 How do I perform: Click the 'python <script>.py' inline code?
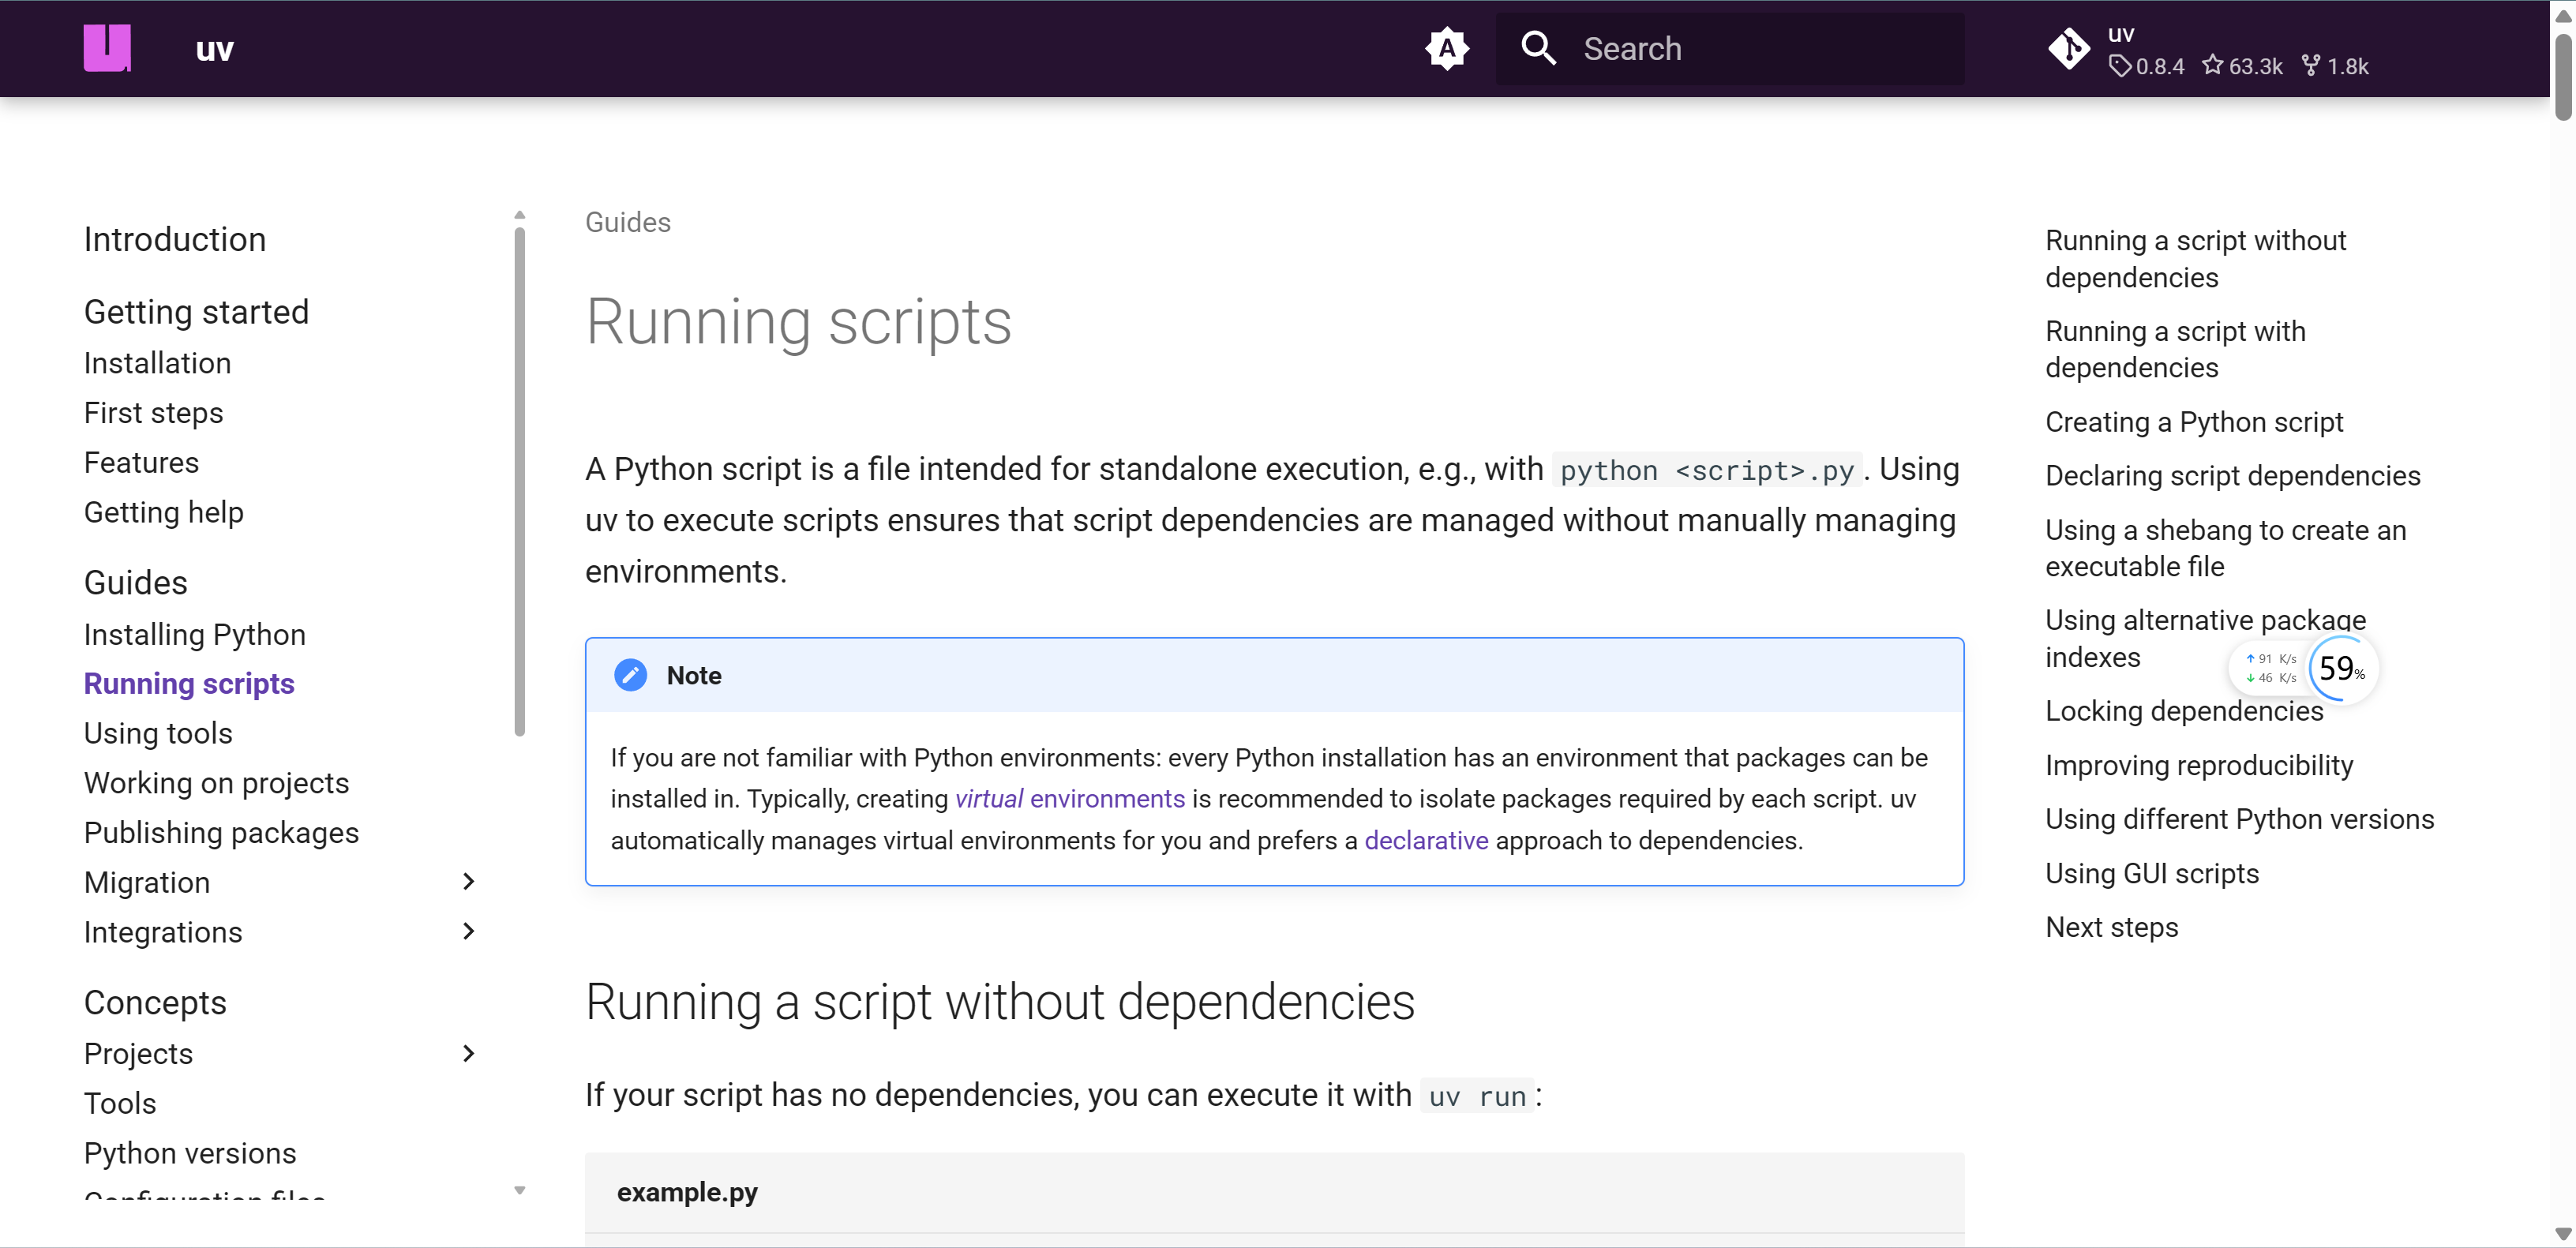tap(1707, 470)
